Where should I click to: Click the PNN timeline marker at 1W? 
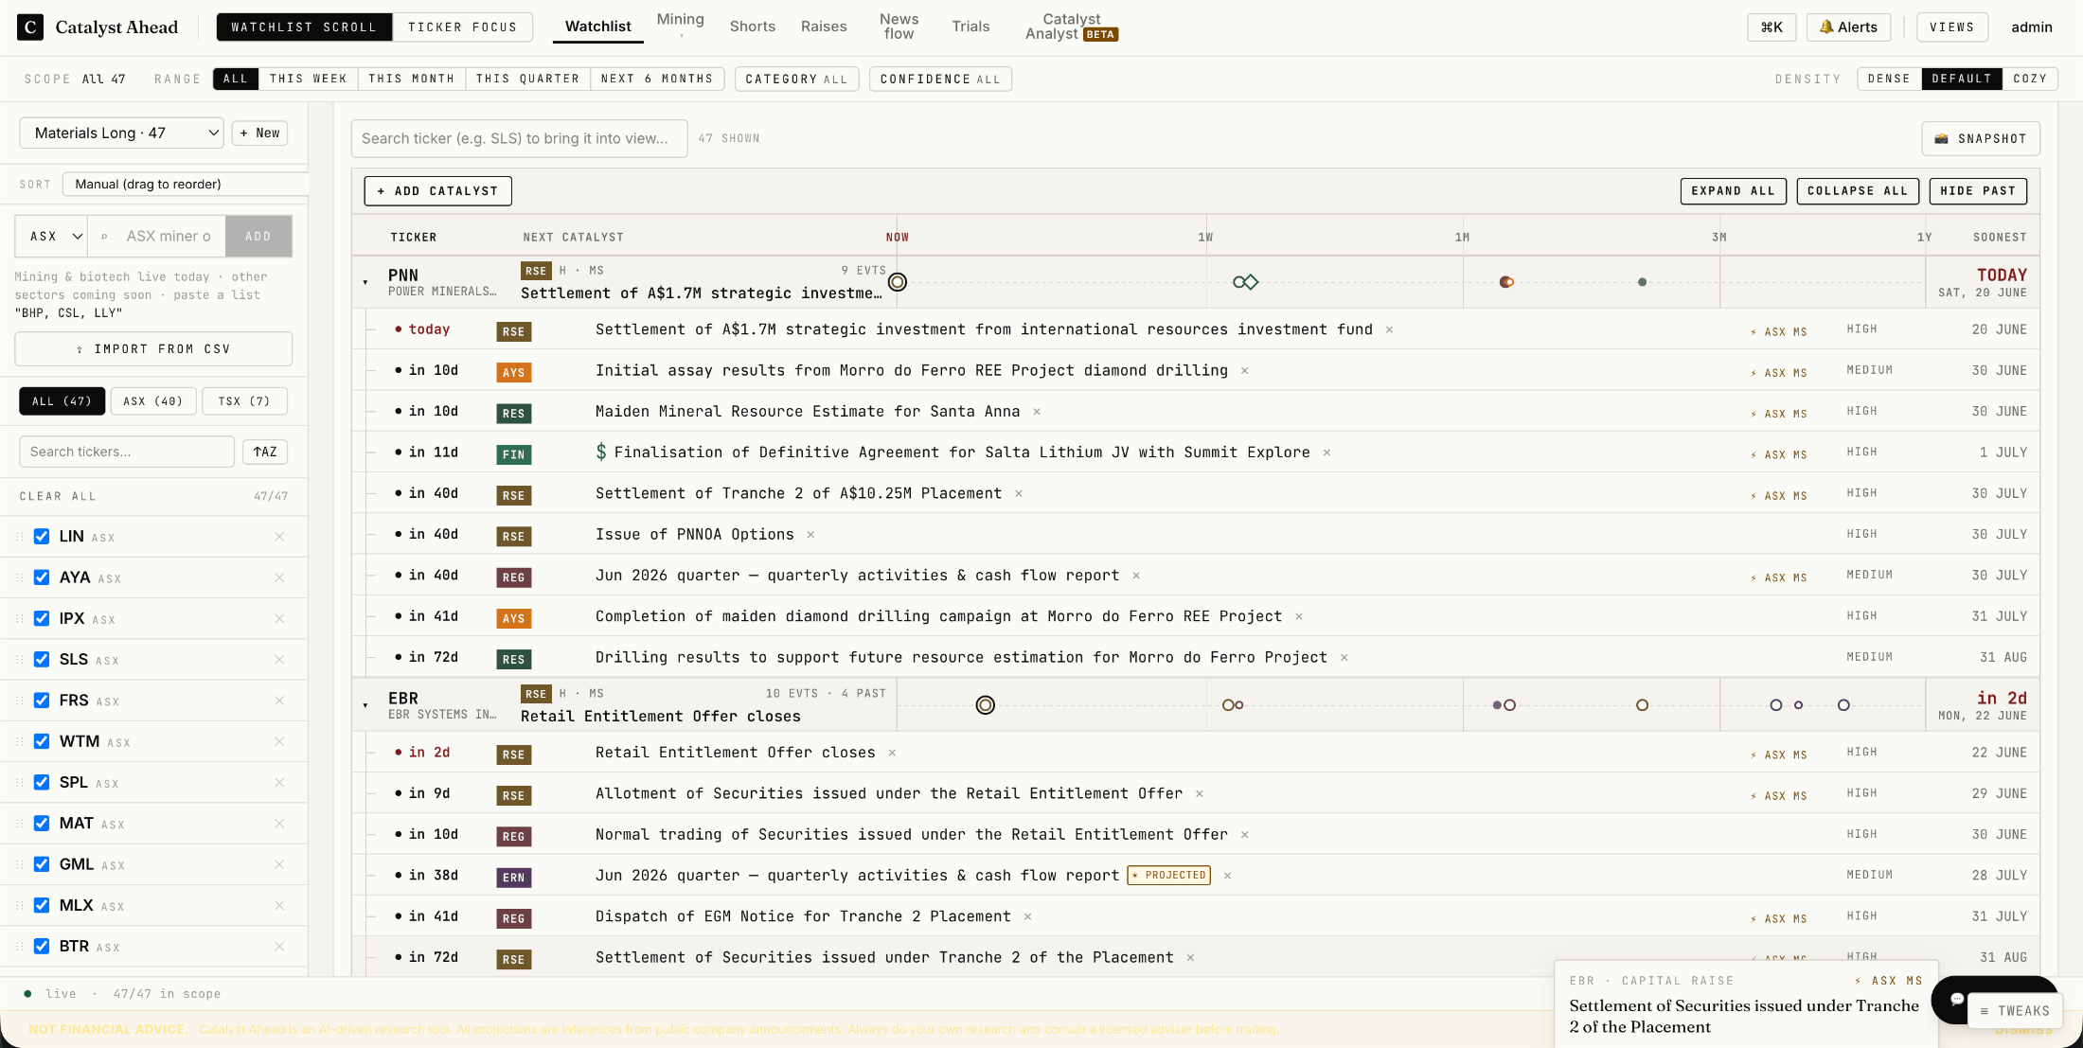coord(1245,282)
